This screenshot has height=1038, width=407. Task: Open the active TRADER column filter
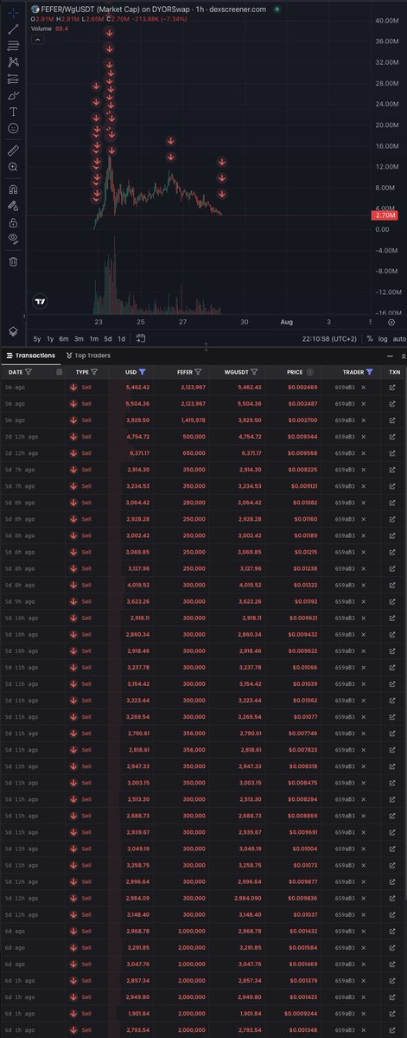369,372
